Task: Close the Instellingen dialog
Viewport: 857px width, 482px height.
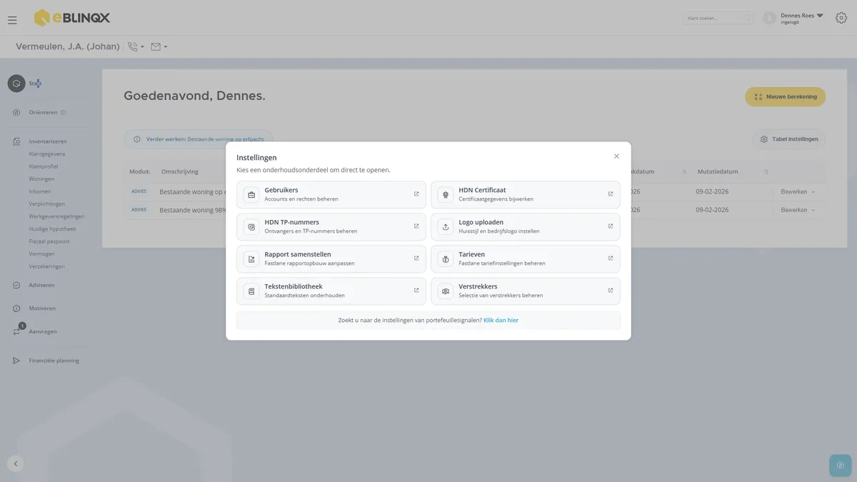Action: tap(616, 156)
